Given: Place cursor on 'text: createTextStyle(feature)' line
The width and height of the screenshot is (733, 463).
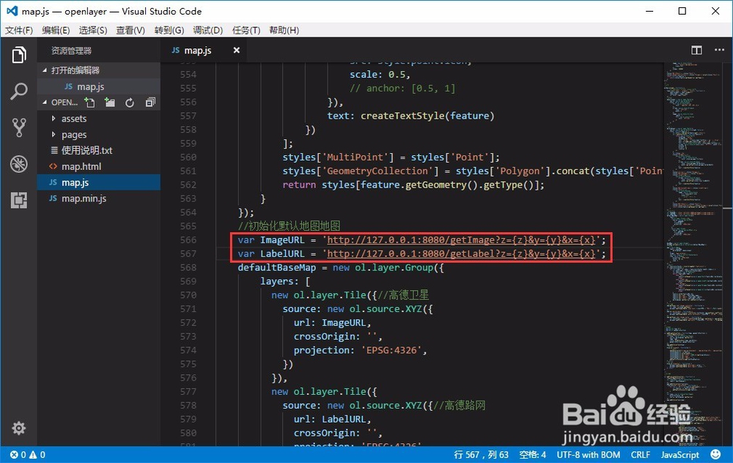Looking at the screenshot, I should coord(410,116).
